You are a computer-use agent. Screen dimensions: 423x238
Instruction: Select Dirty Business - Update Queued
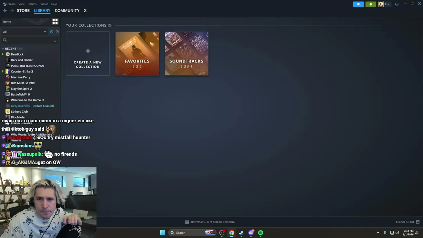32,106
